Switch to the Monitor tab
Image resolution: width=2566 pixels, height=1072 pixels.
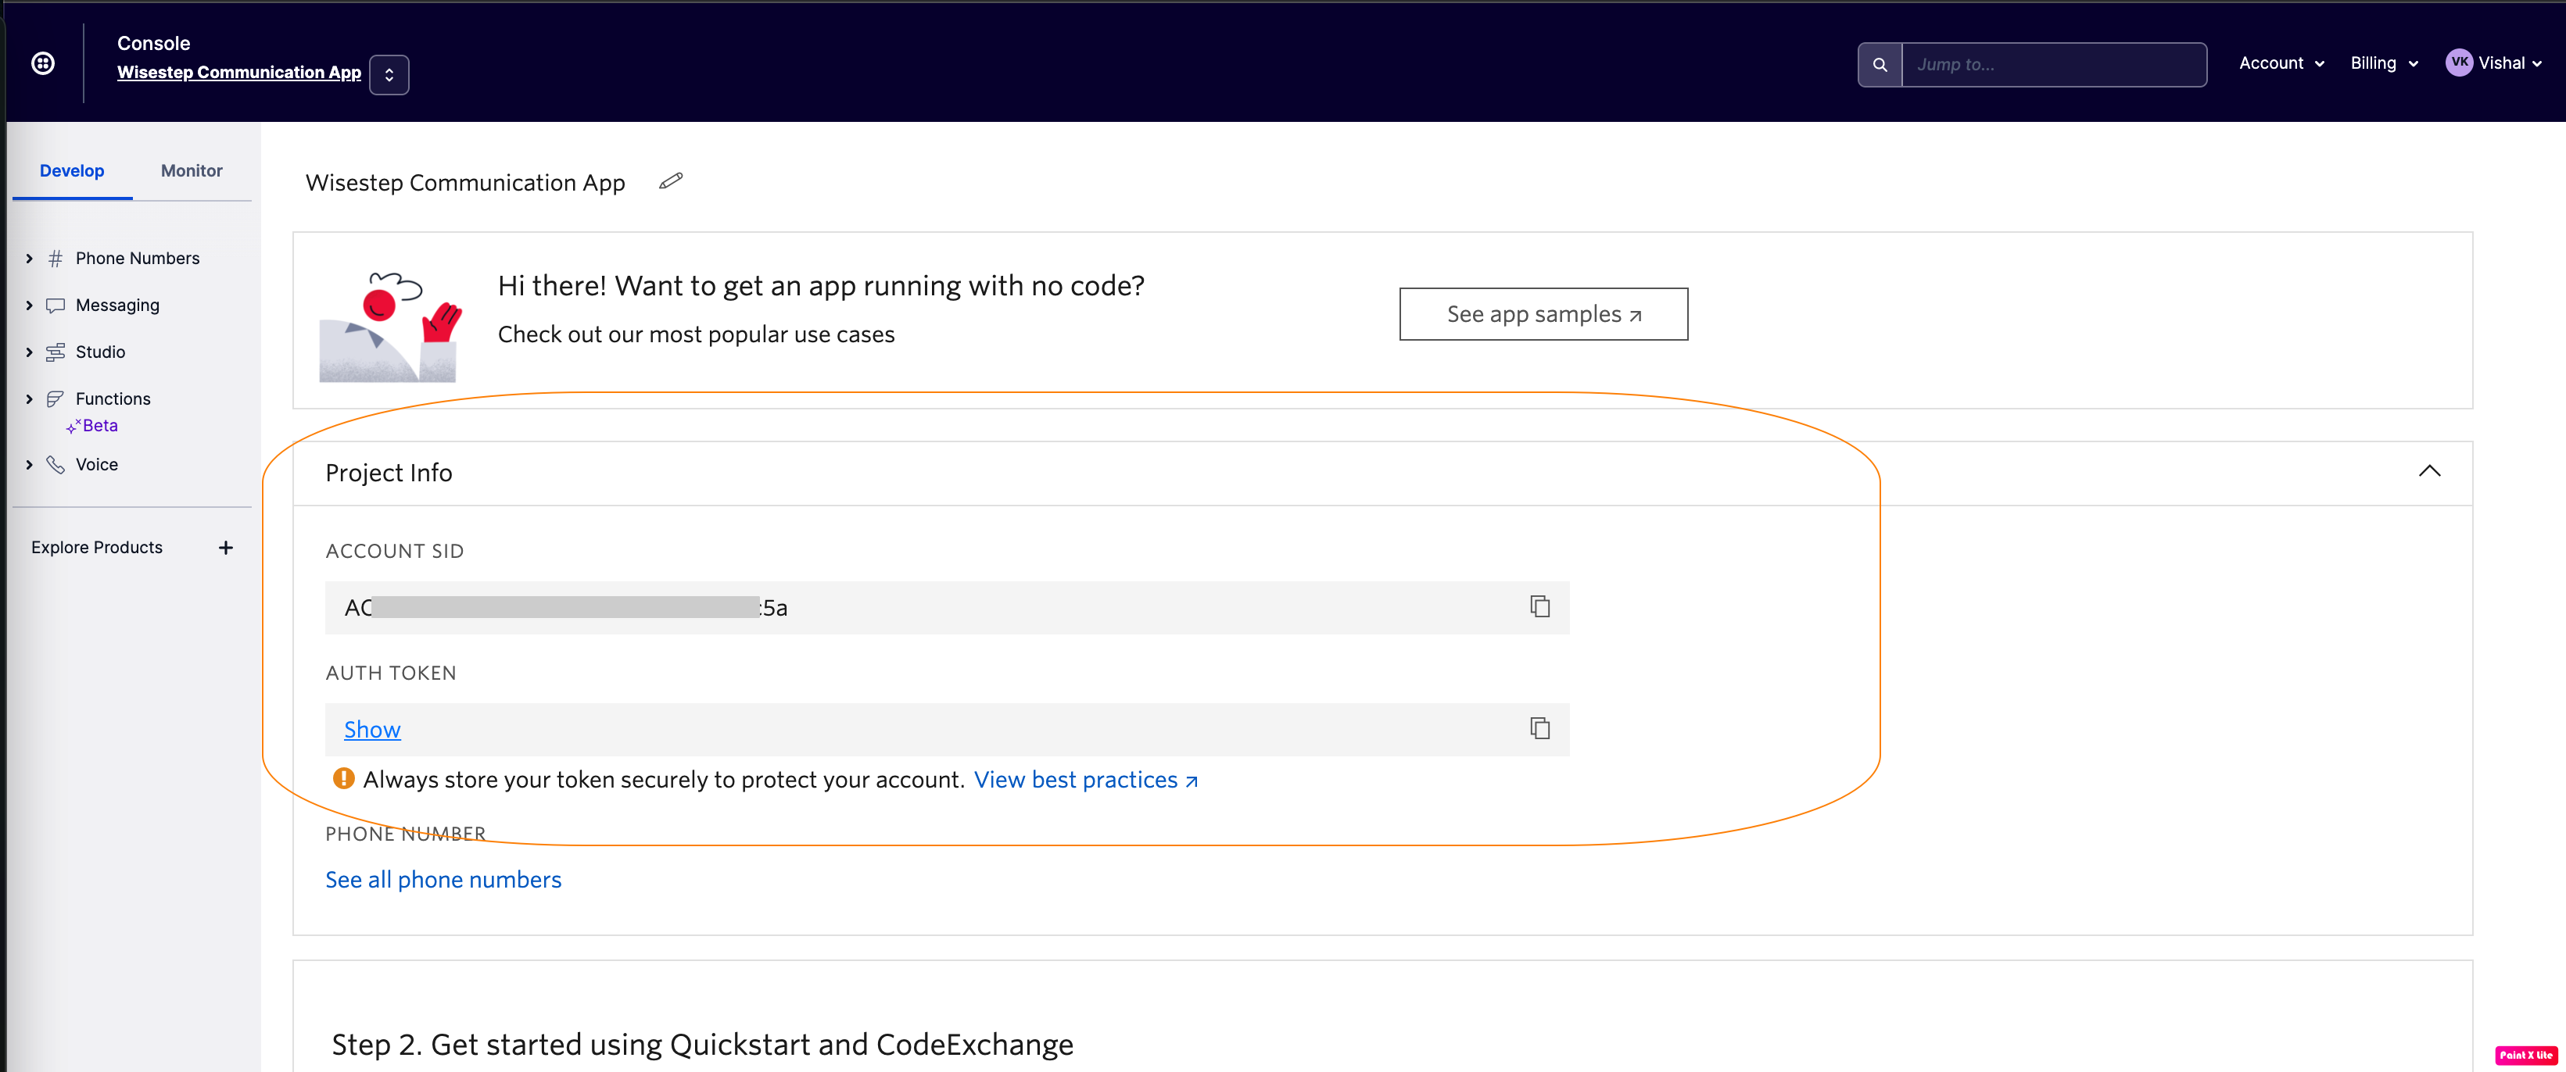[x=192, y=171]
